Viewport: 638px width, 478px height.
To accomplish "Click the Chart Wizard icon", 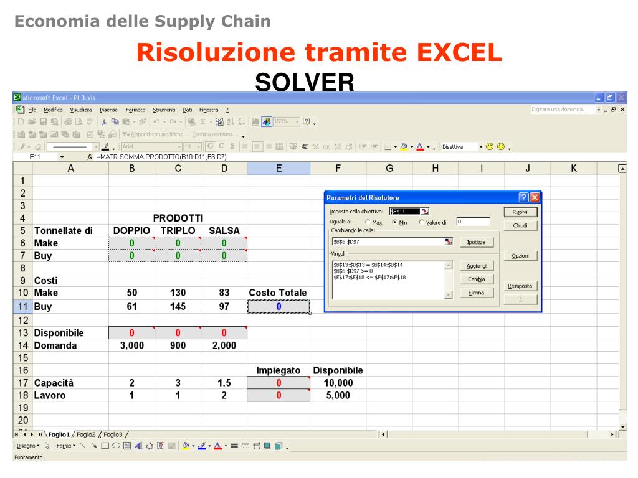I will click(255, 121).
